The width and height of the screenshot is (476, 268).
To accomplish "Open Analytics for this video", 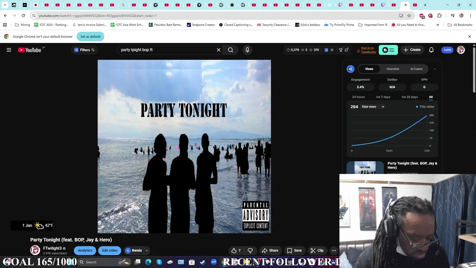I will (x=85, y=251).
